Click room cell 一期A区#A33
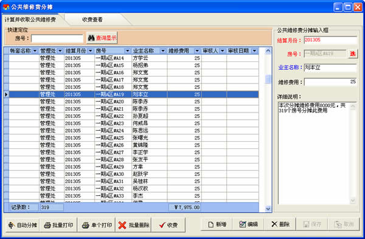This screenshot has height=239, width=365. [113, 196]
